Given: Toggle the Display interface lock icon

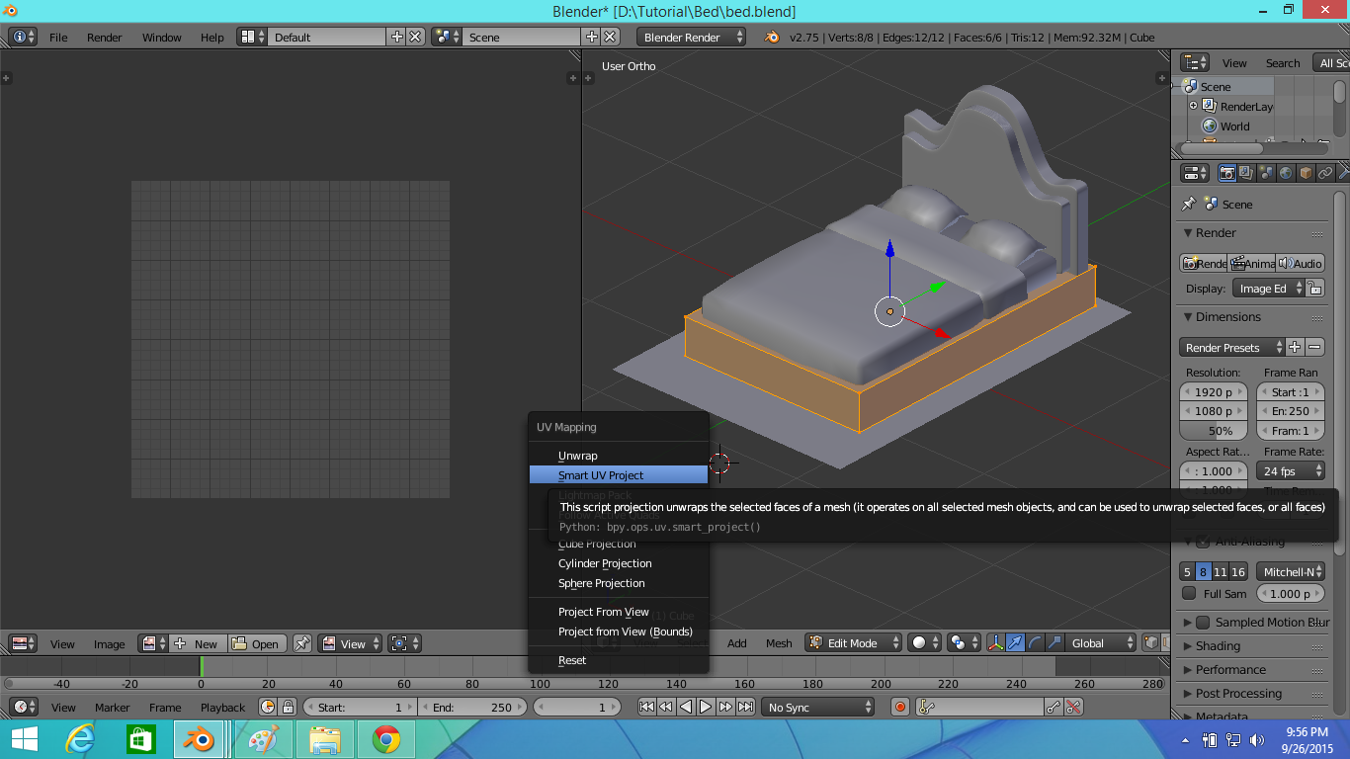Looking at the screenshot, I should click(1313, 289).
